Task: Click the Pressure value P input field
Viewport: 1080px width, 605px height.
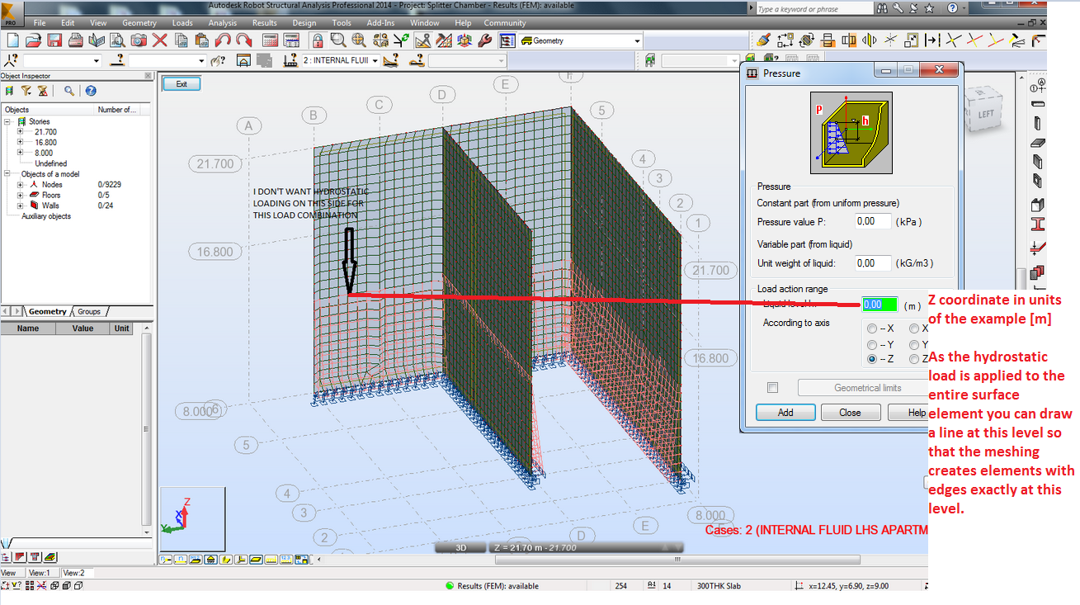Action: tap(873, 221)
